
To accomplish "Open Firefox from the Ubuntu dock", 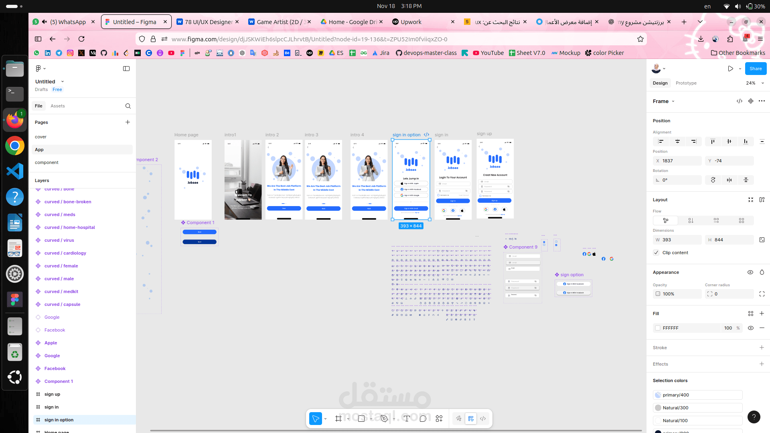I will click(x=15, y=120).
